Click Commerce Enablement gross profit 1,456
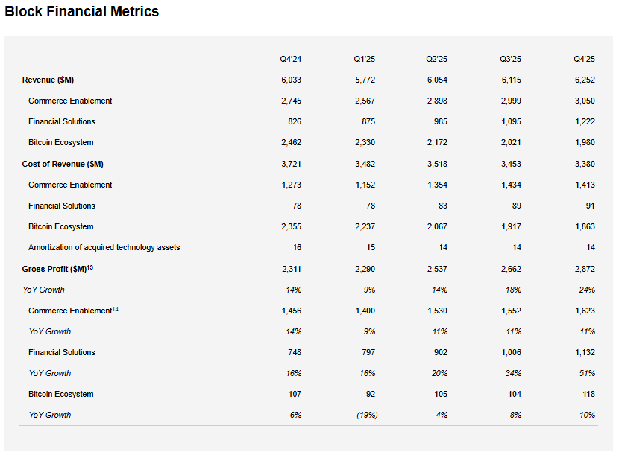The height and width of the screenshot is (452, 619). 292,311
